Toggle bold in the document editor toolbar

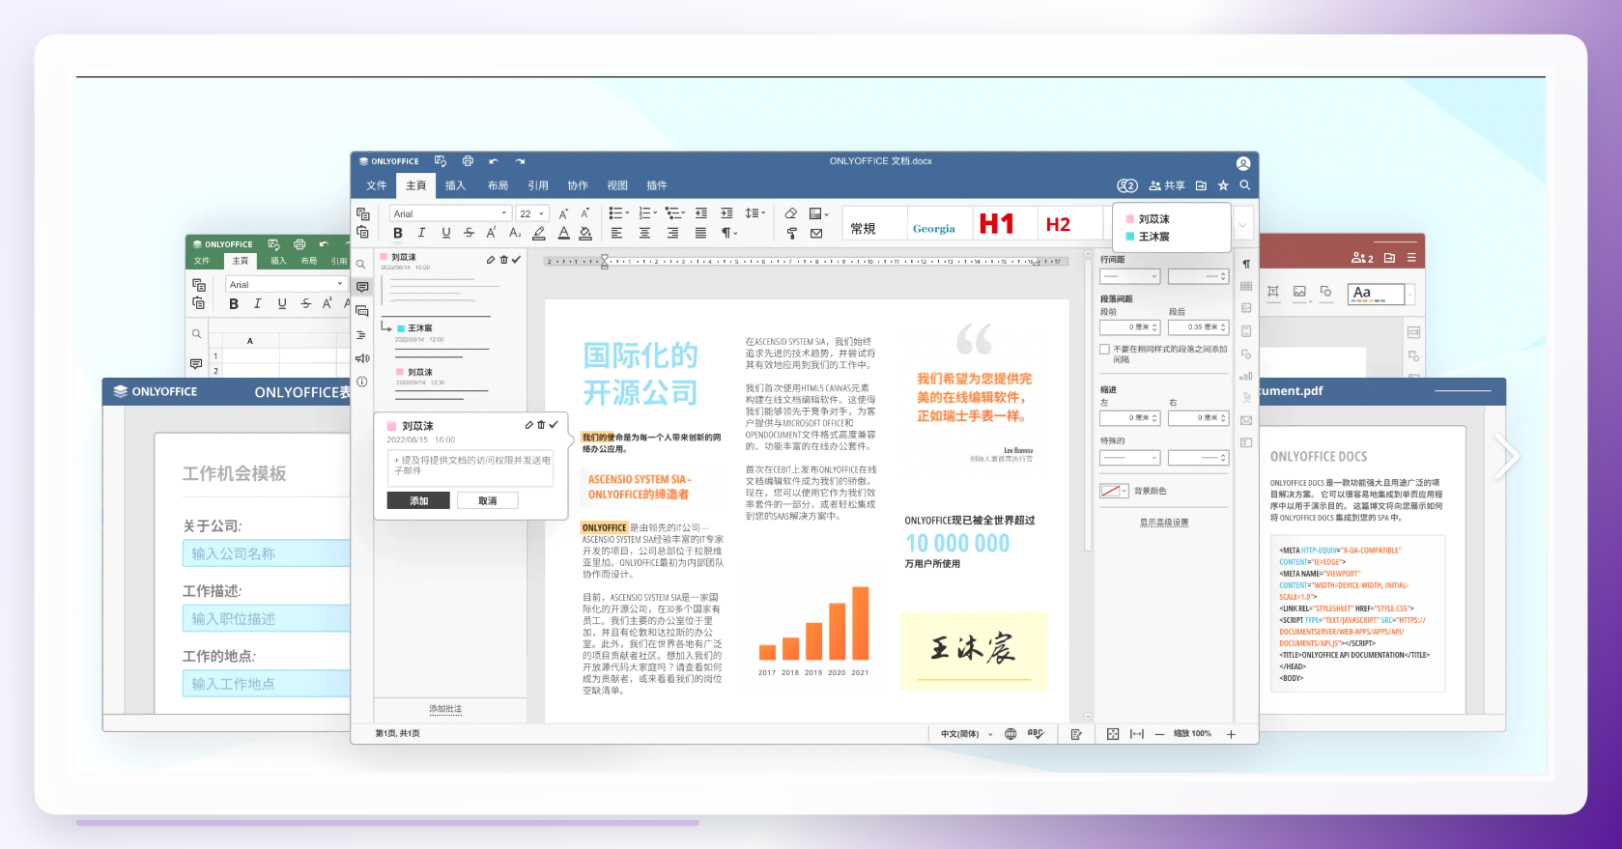(398, 233)
